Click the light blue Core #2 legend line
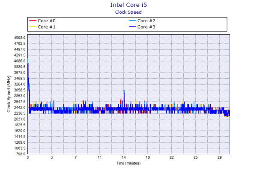 coord(132,21)
